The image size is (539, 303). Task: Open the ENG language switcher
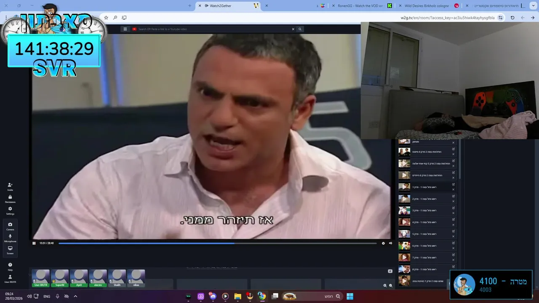pyautogui.click(x=47, y=296)
